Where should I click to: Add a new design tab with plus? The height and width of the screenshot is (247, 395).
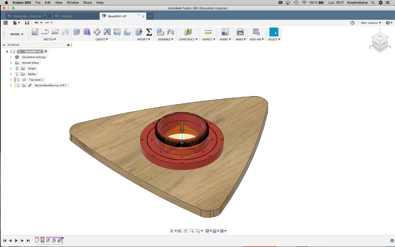coord(150,16)
